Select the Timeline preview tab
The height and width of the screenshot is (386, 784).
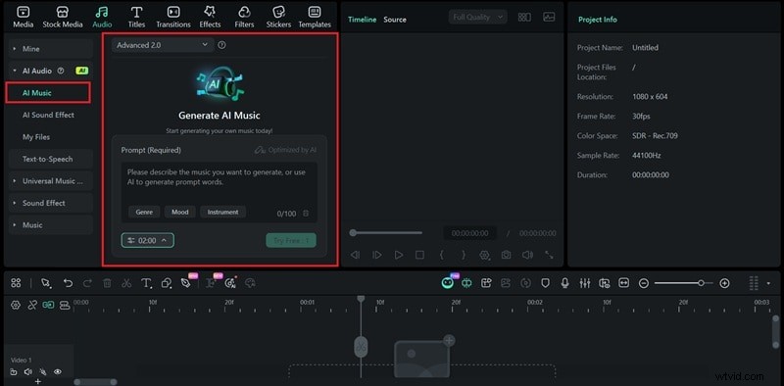click(362, 20)
